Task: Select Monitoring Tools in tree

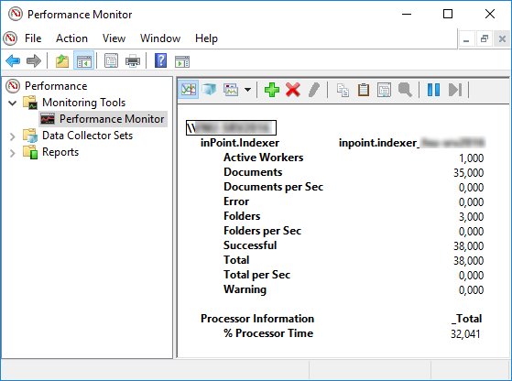Action: tap(83, 103)
